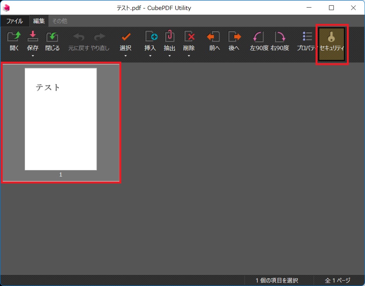Viewport: 365px width, 286px height.
Task: Click the Undo (元に戻す) arrow icon
Action: pos(79,37)
